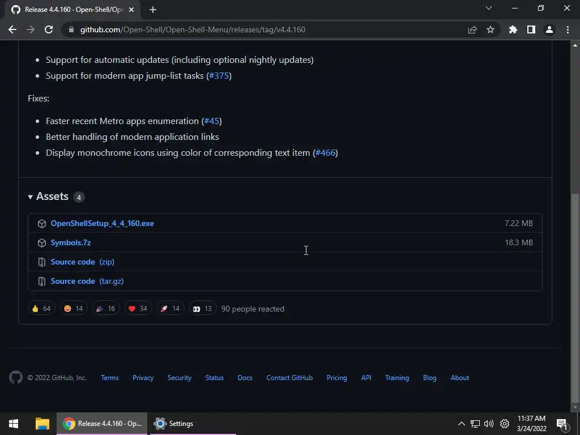The height and width of the screenshot is (435, 580).
Task: Open the Chrome profile avatar
Action: (x=549, y=29)
